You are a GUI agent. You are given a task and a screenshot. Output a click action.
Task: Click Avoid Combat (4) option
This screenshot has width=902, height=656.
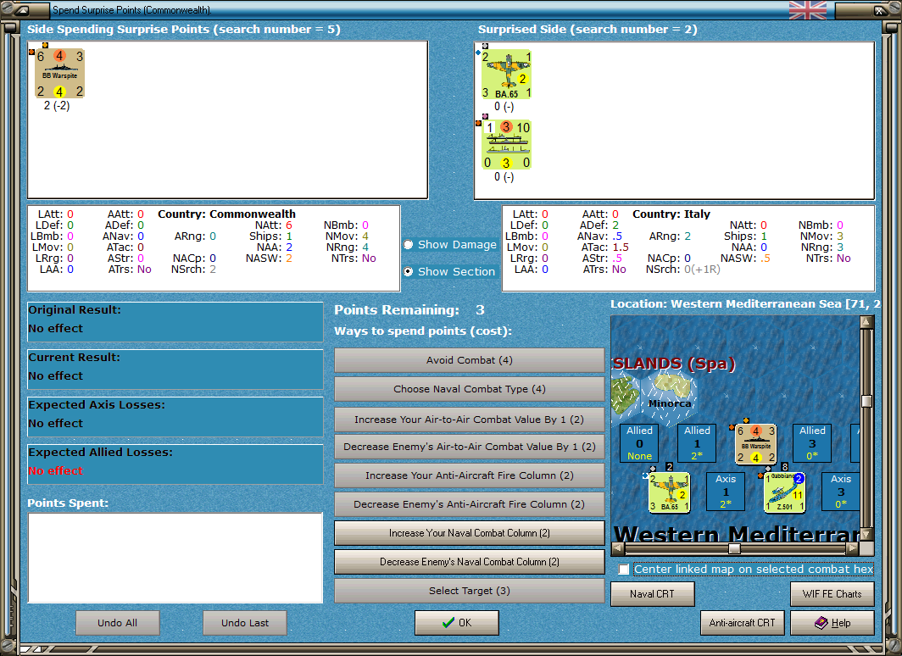(470, 360)
